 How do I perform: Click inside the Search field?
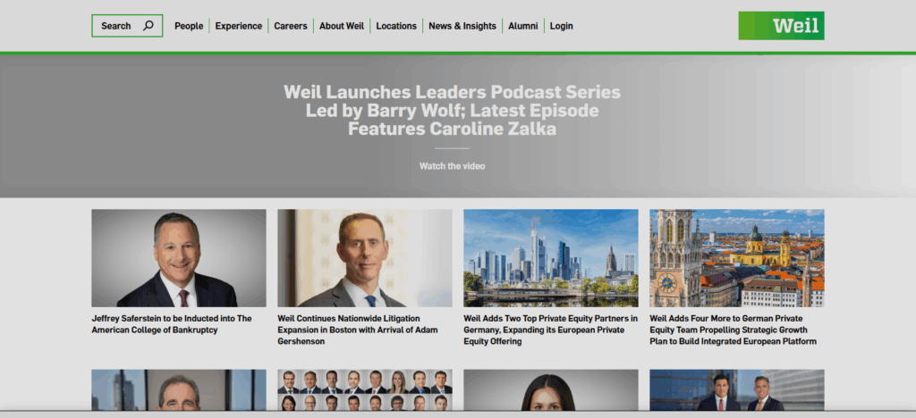[x=127, y=26]
